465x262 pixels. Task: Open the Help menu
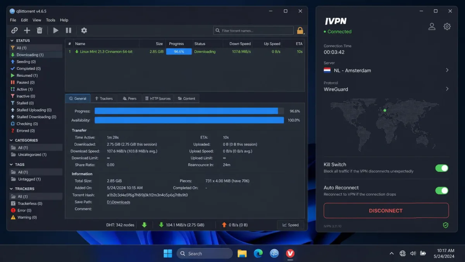coord(64,20)
